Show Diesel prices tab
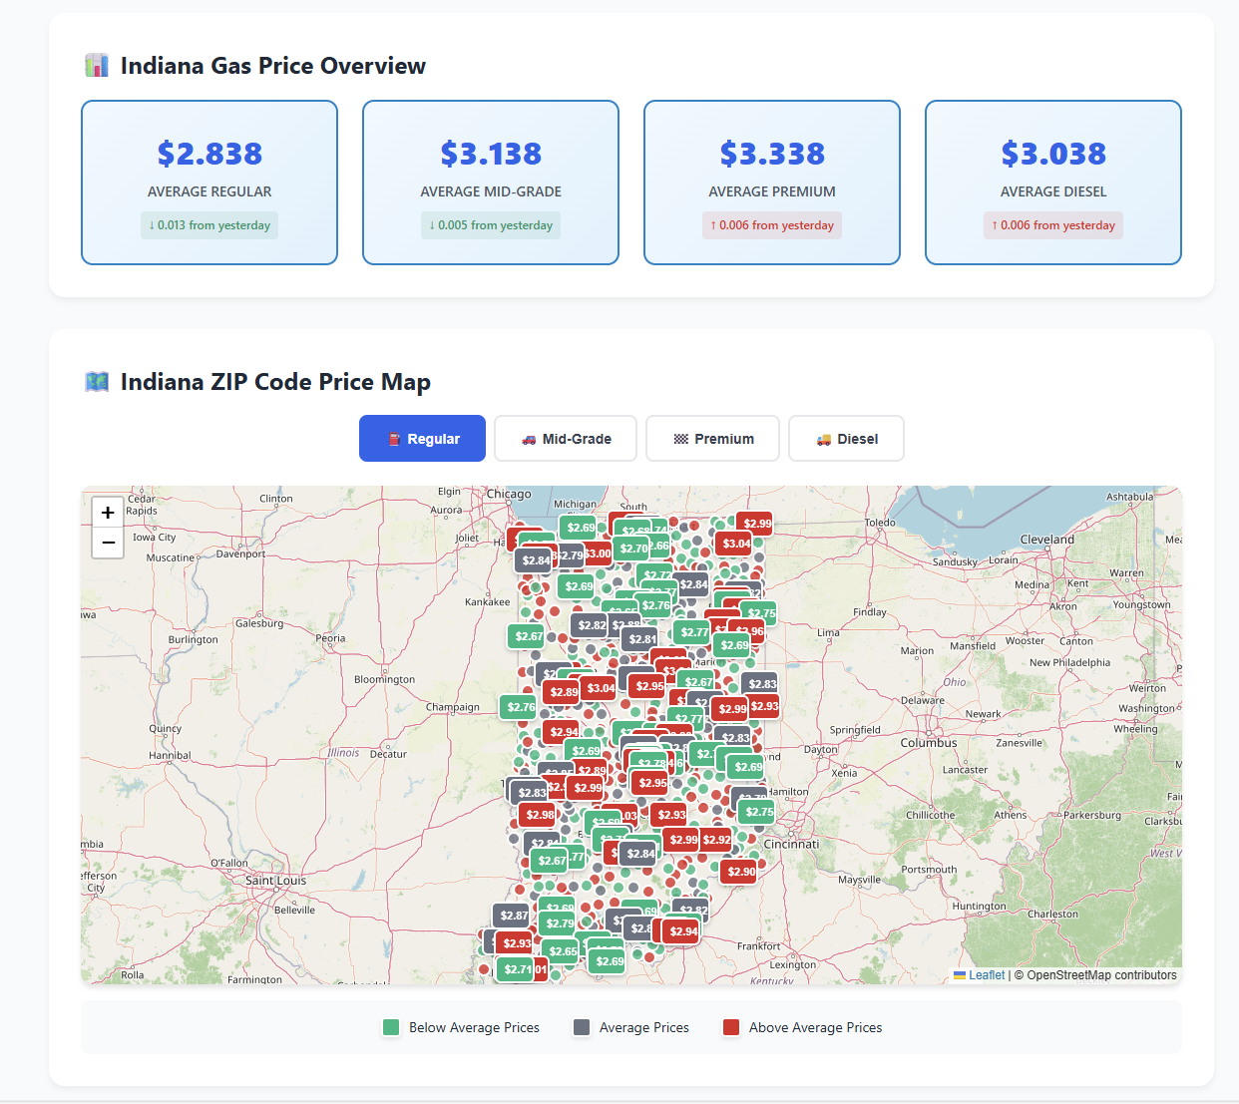Viewport: 1239px width, 1104px height. [x=846, y=439]
